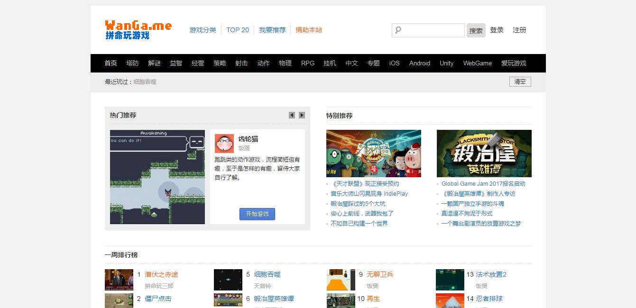
Task: Select the RPG category in navigation
Action: click(307, 63)
